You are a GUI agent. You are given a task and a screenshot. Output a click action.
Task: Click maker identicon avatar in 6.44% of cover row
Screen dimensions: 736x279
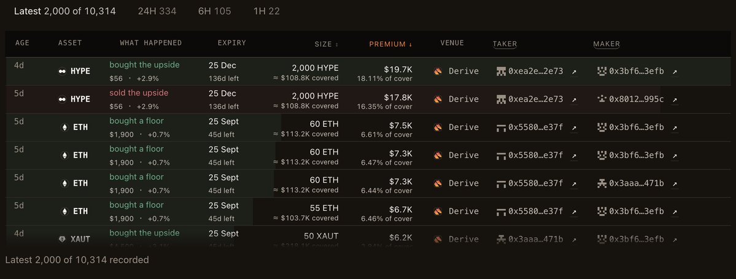coord(602,183)
